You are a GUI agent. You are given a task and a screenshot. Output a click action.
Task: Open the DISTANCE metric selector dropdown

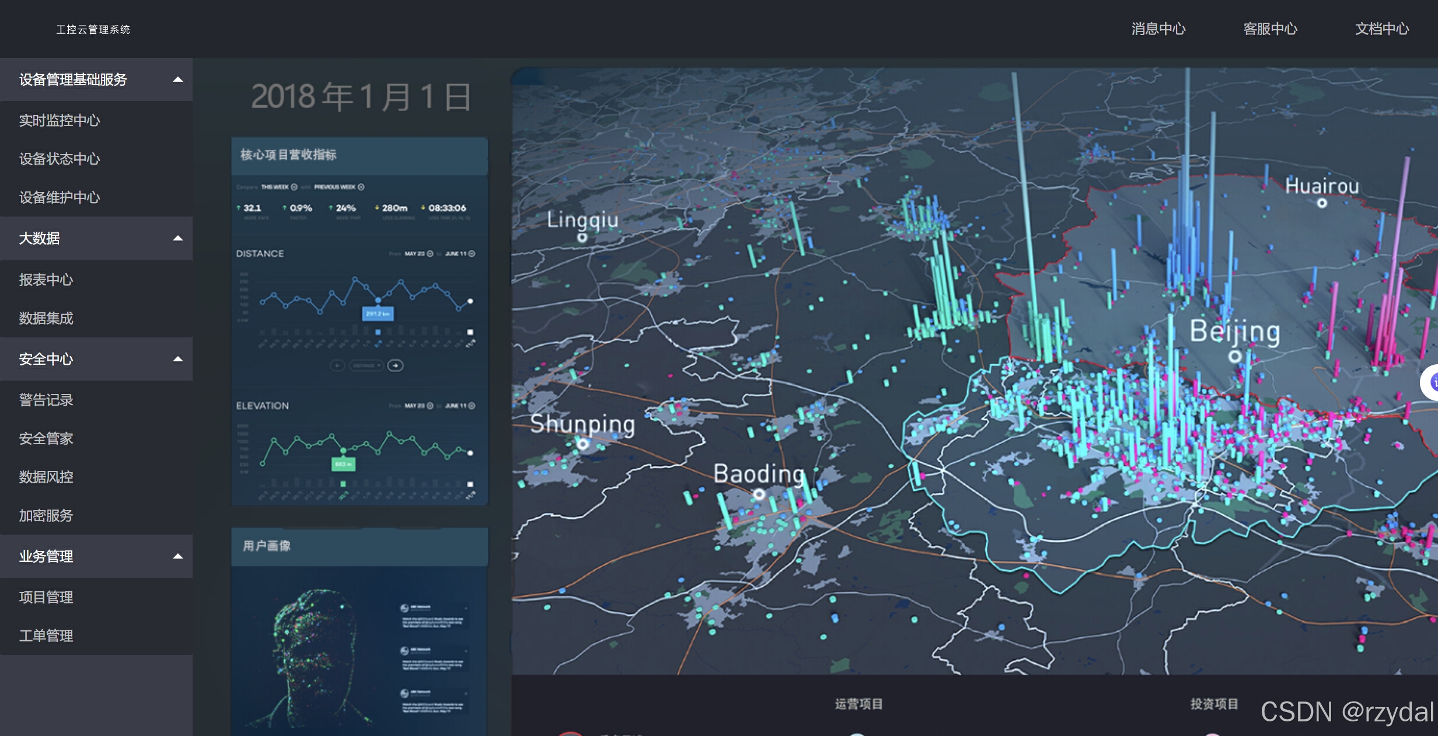tap(367, 365)
